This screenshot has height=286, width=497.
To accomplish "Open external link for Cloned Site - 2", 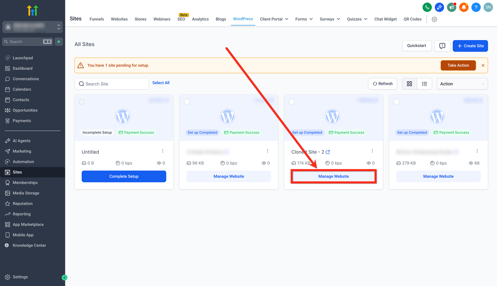I will [x=328, y=152].
